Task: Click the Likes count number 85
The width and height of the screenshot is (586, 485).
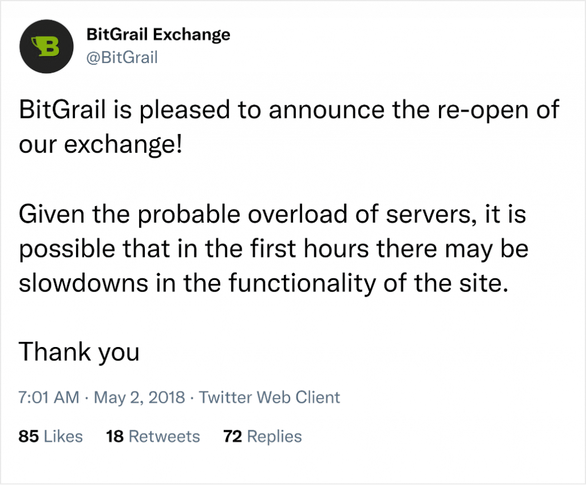Action: (x=26, y=436)
